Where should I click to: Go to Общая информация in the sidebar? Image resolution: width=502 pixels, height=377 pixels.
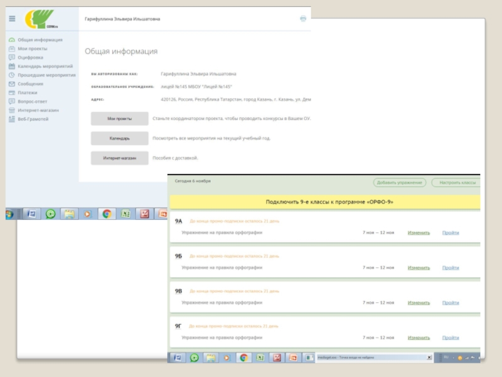tap(40, 40)
